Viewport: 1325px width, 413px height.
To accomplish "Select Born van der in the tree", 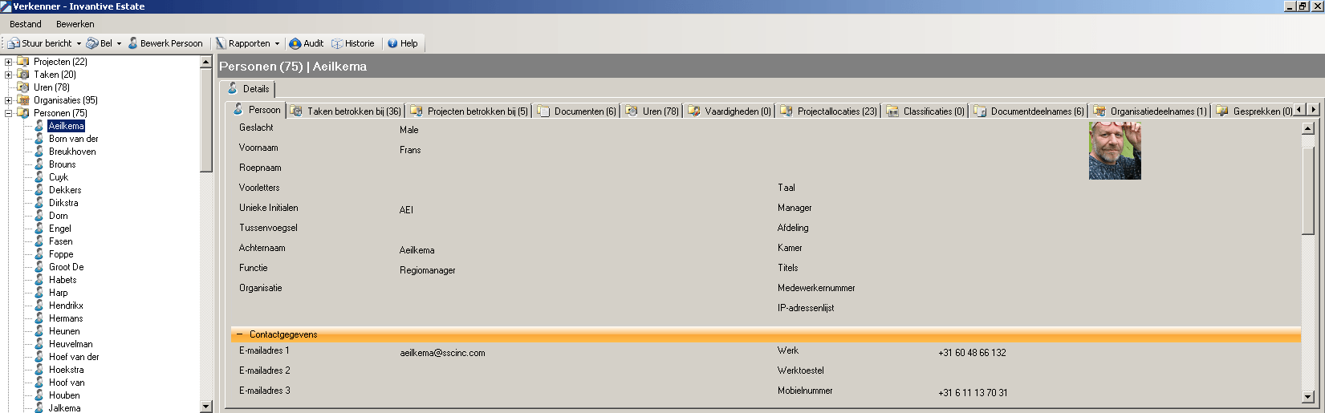I will (73, 139).
